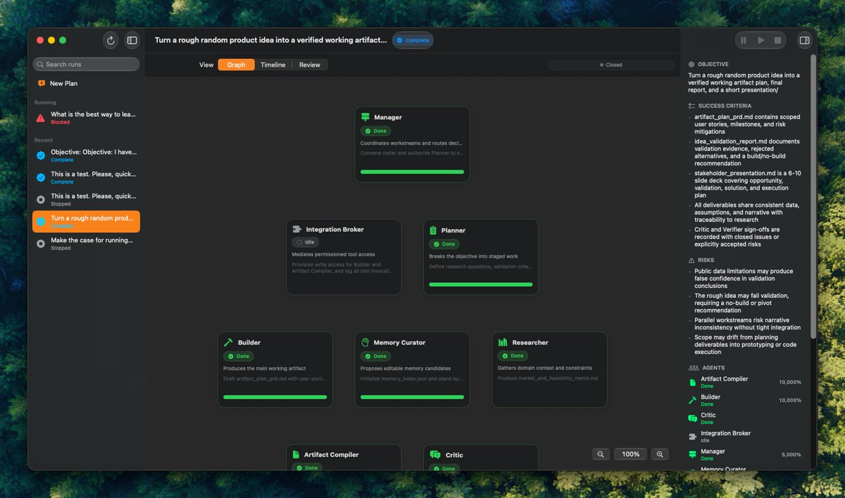
Task: Click the Manager node's Done badge
Action: (x=376, y=131)
